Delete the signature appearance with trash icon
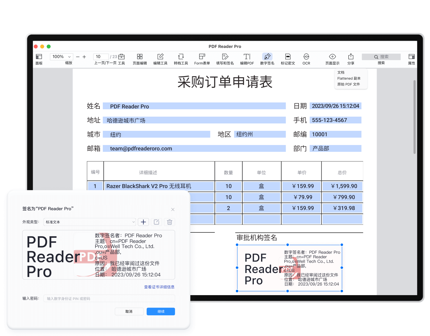The width and height of the screenshot is (430, 336). point(169,222)
